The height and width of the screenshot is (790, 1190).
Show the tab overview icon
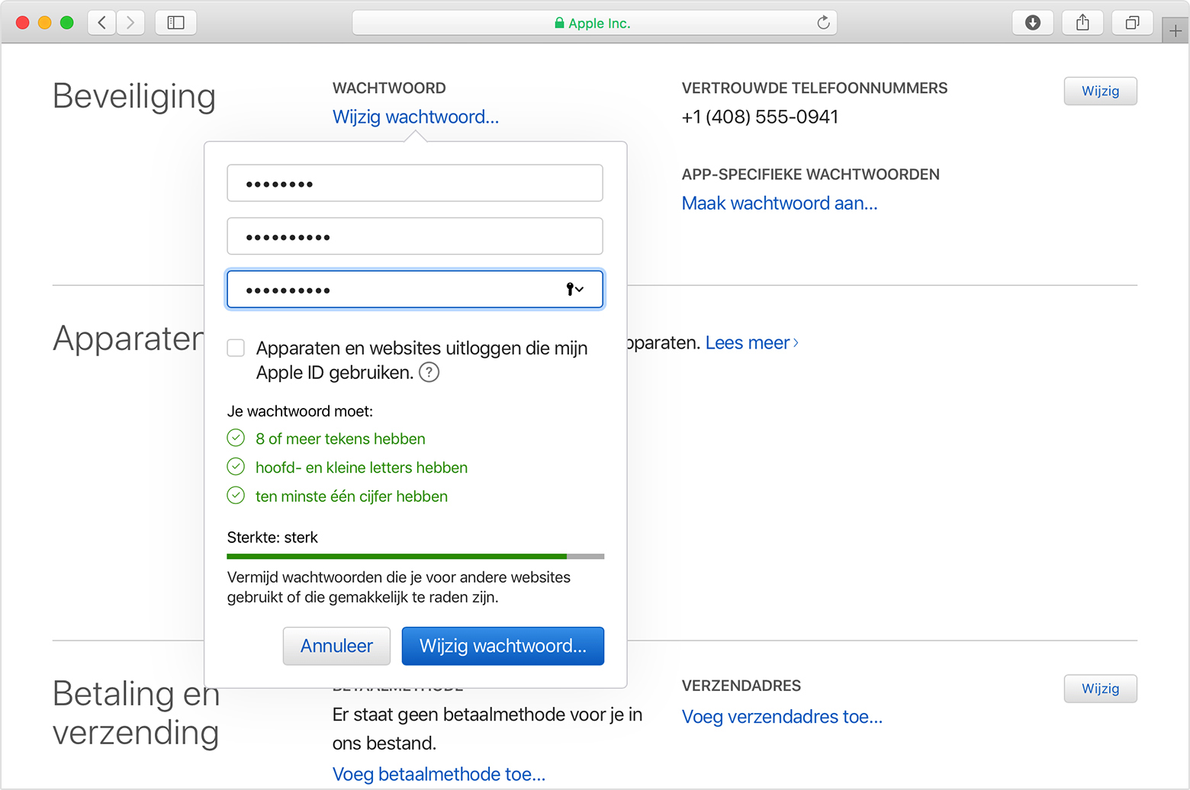coord(1132,23)
